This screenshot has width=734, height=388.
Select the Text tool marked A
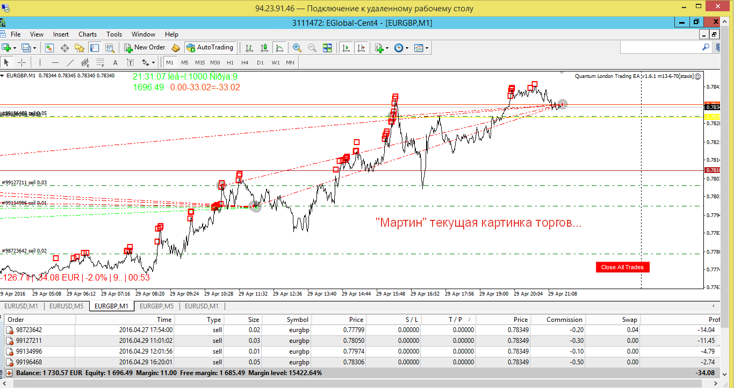click(x=115, y=62)
